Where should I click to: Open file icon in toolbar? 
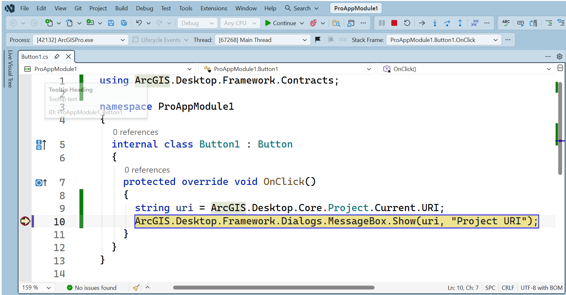pyautogui.click(x=69, y=23)
